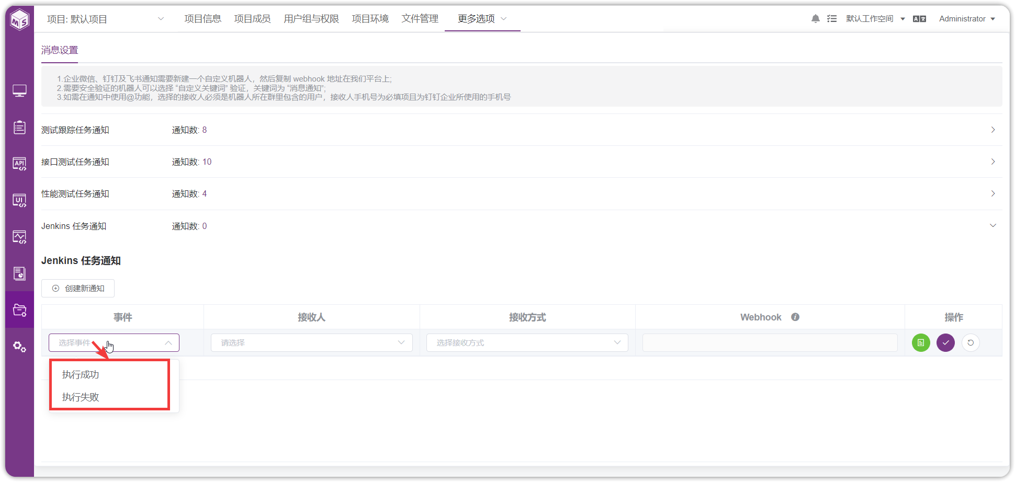Click the green template icon button
This screenshot has width=1015, height=482.
pos(921,343)
